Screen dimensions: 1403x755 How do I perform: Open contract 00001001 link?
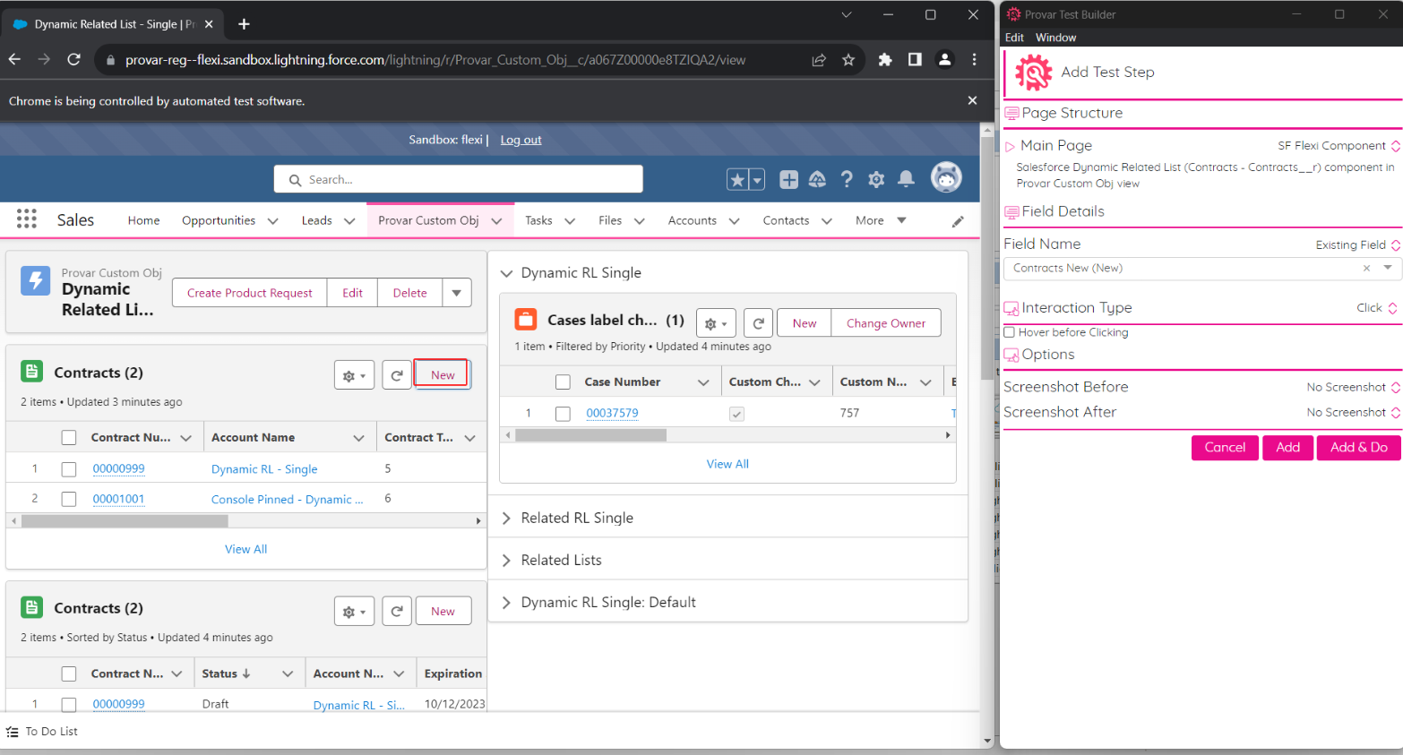click(x=118, y=499)
